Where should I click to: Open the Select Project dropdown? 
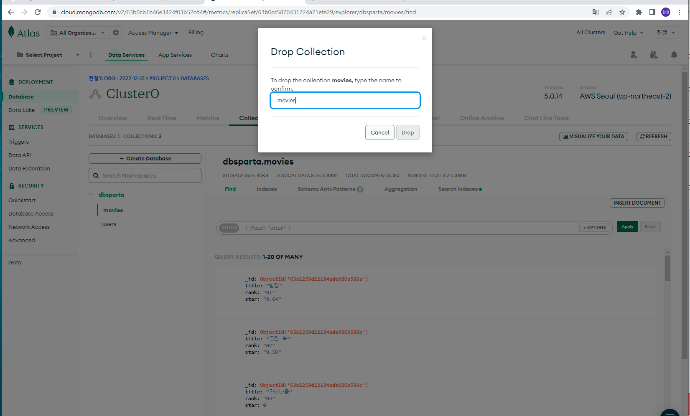tap(48, 55)
